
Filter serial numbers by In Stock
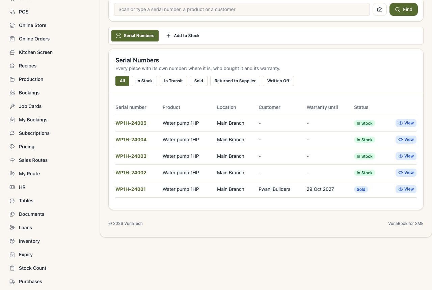[144, 81]
